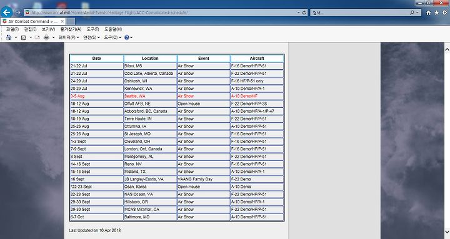Expand the feeds dropdown arrow
Screen dimensions: 450x239
(x=31, y=37)
